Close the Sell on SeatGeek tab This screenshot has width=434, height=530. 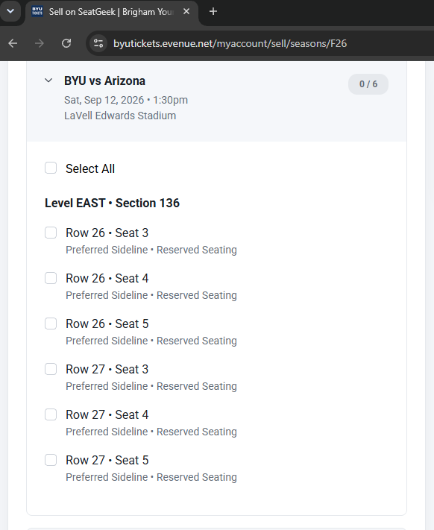(186, 11)
